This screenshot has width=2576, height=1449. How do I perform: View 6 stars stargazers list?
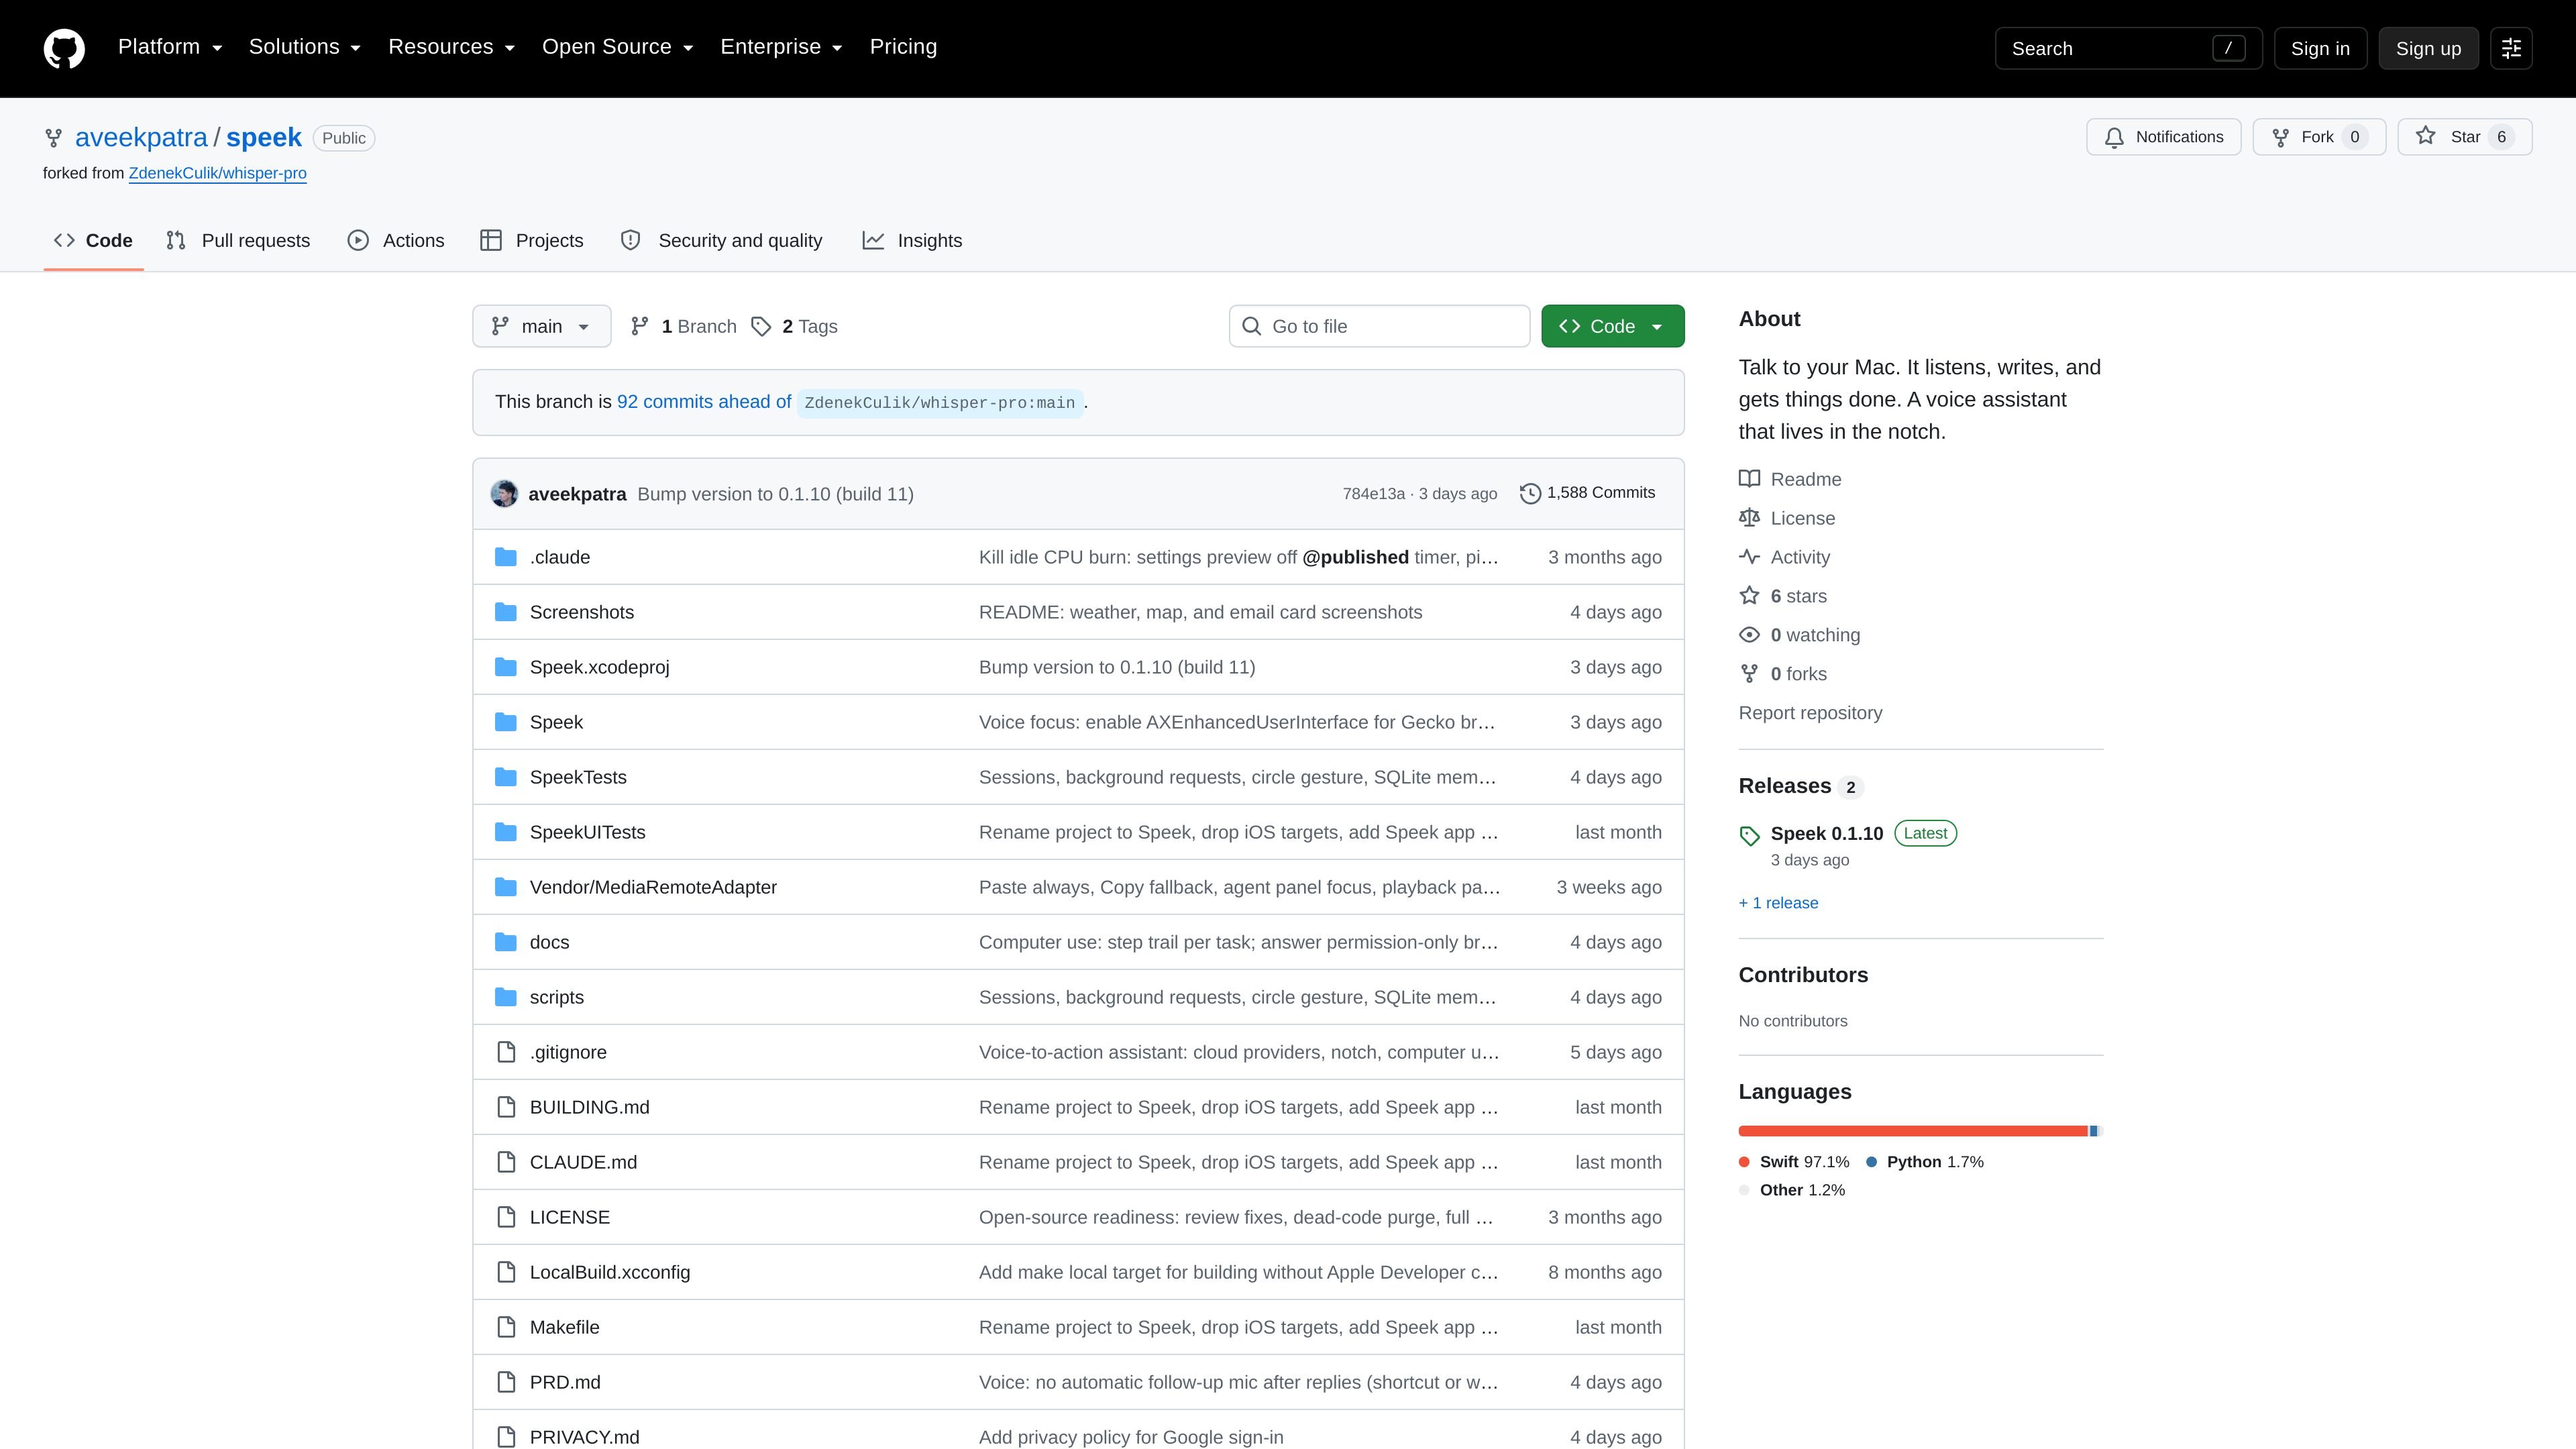[x=1783, y=596]
